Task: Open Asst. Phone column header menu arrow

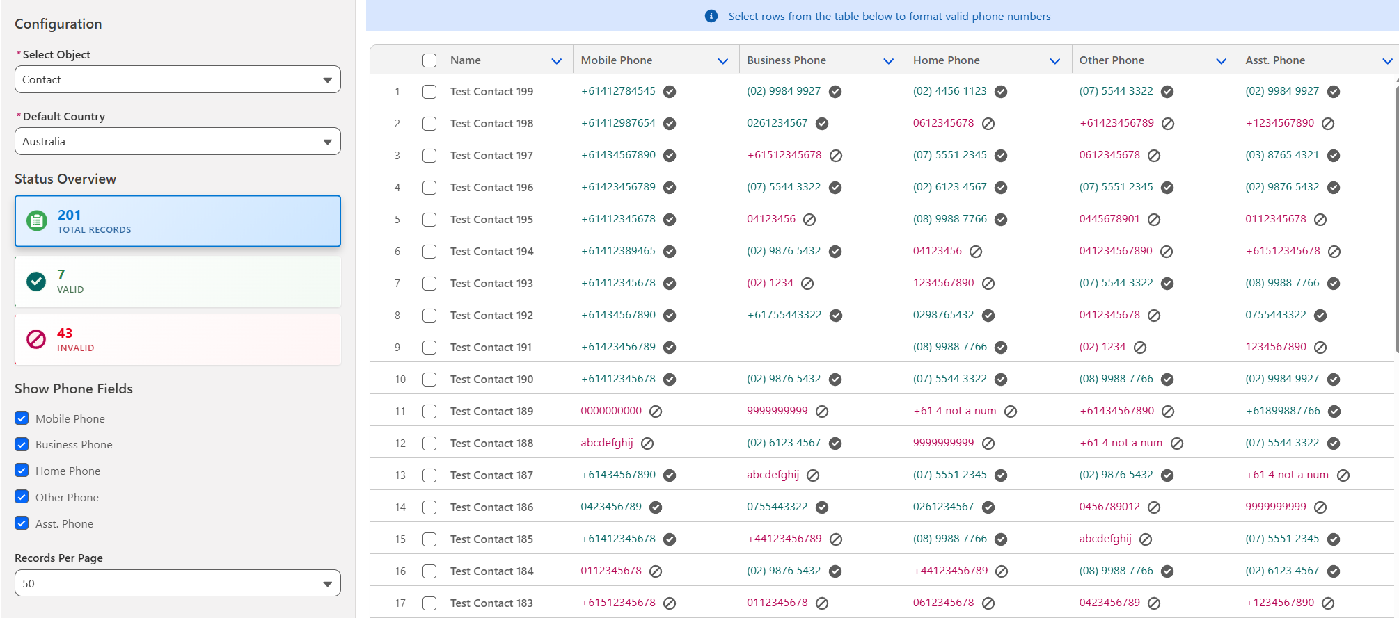Action: (1387, 61)
